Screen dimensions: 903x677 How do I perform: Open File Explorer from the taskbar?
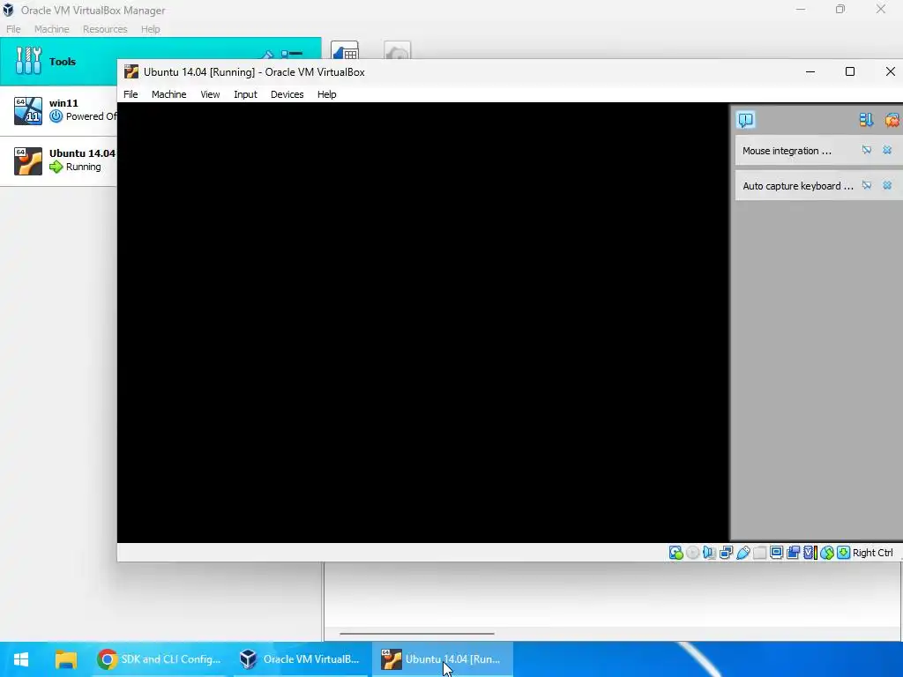pyautogui.click(x=65, y=659)
